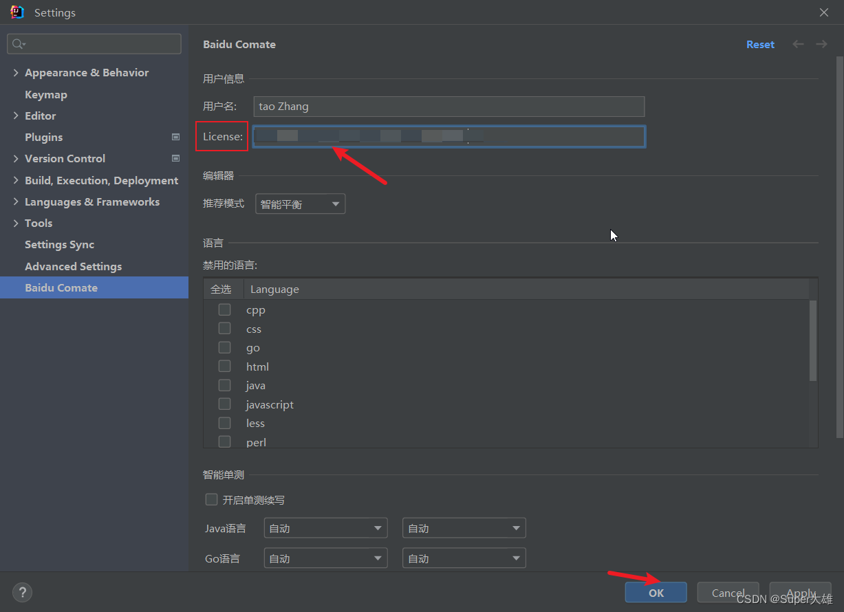Check the less language checkbox
The width and height of the screenshot is (844, 612).
[x=224, y=423]
